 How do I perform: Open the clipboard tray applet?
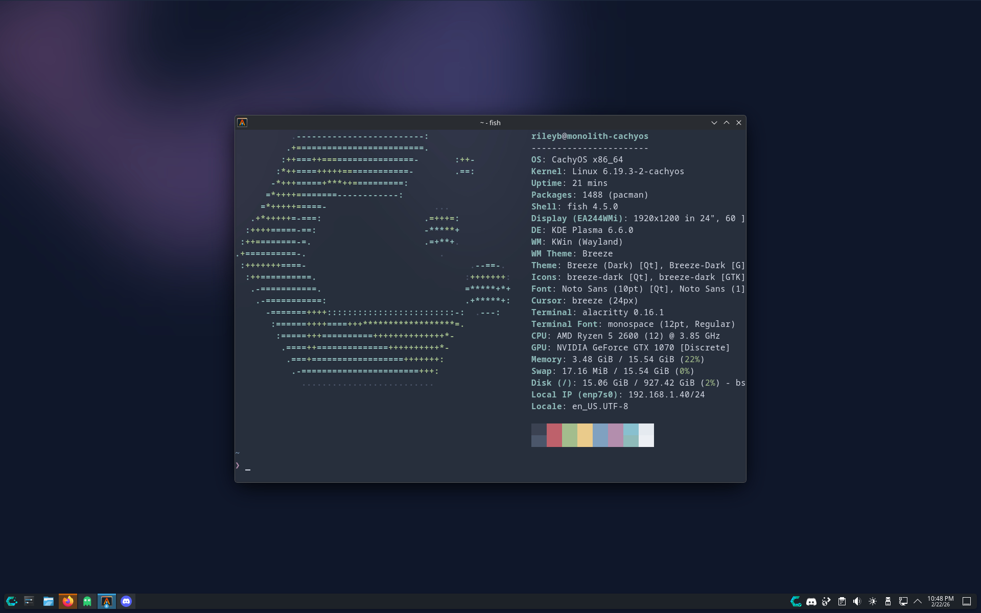(x=842, y=601)
